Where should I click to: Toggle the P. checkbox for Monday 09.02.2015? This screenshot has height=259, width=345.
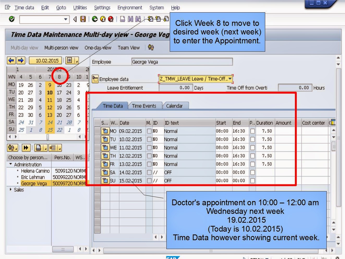(252, 131)
